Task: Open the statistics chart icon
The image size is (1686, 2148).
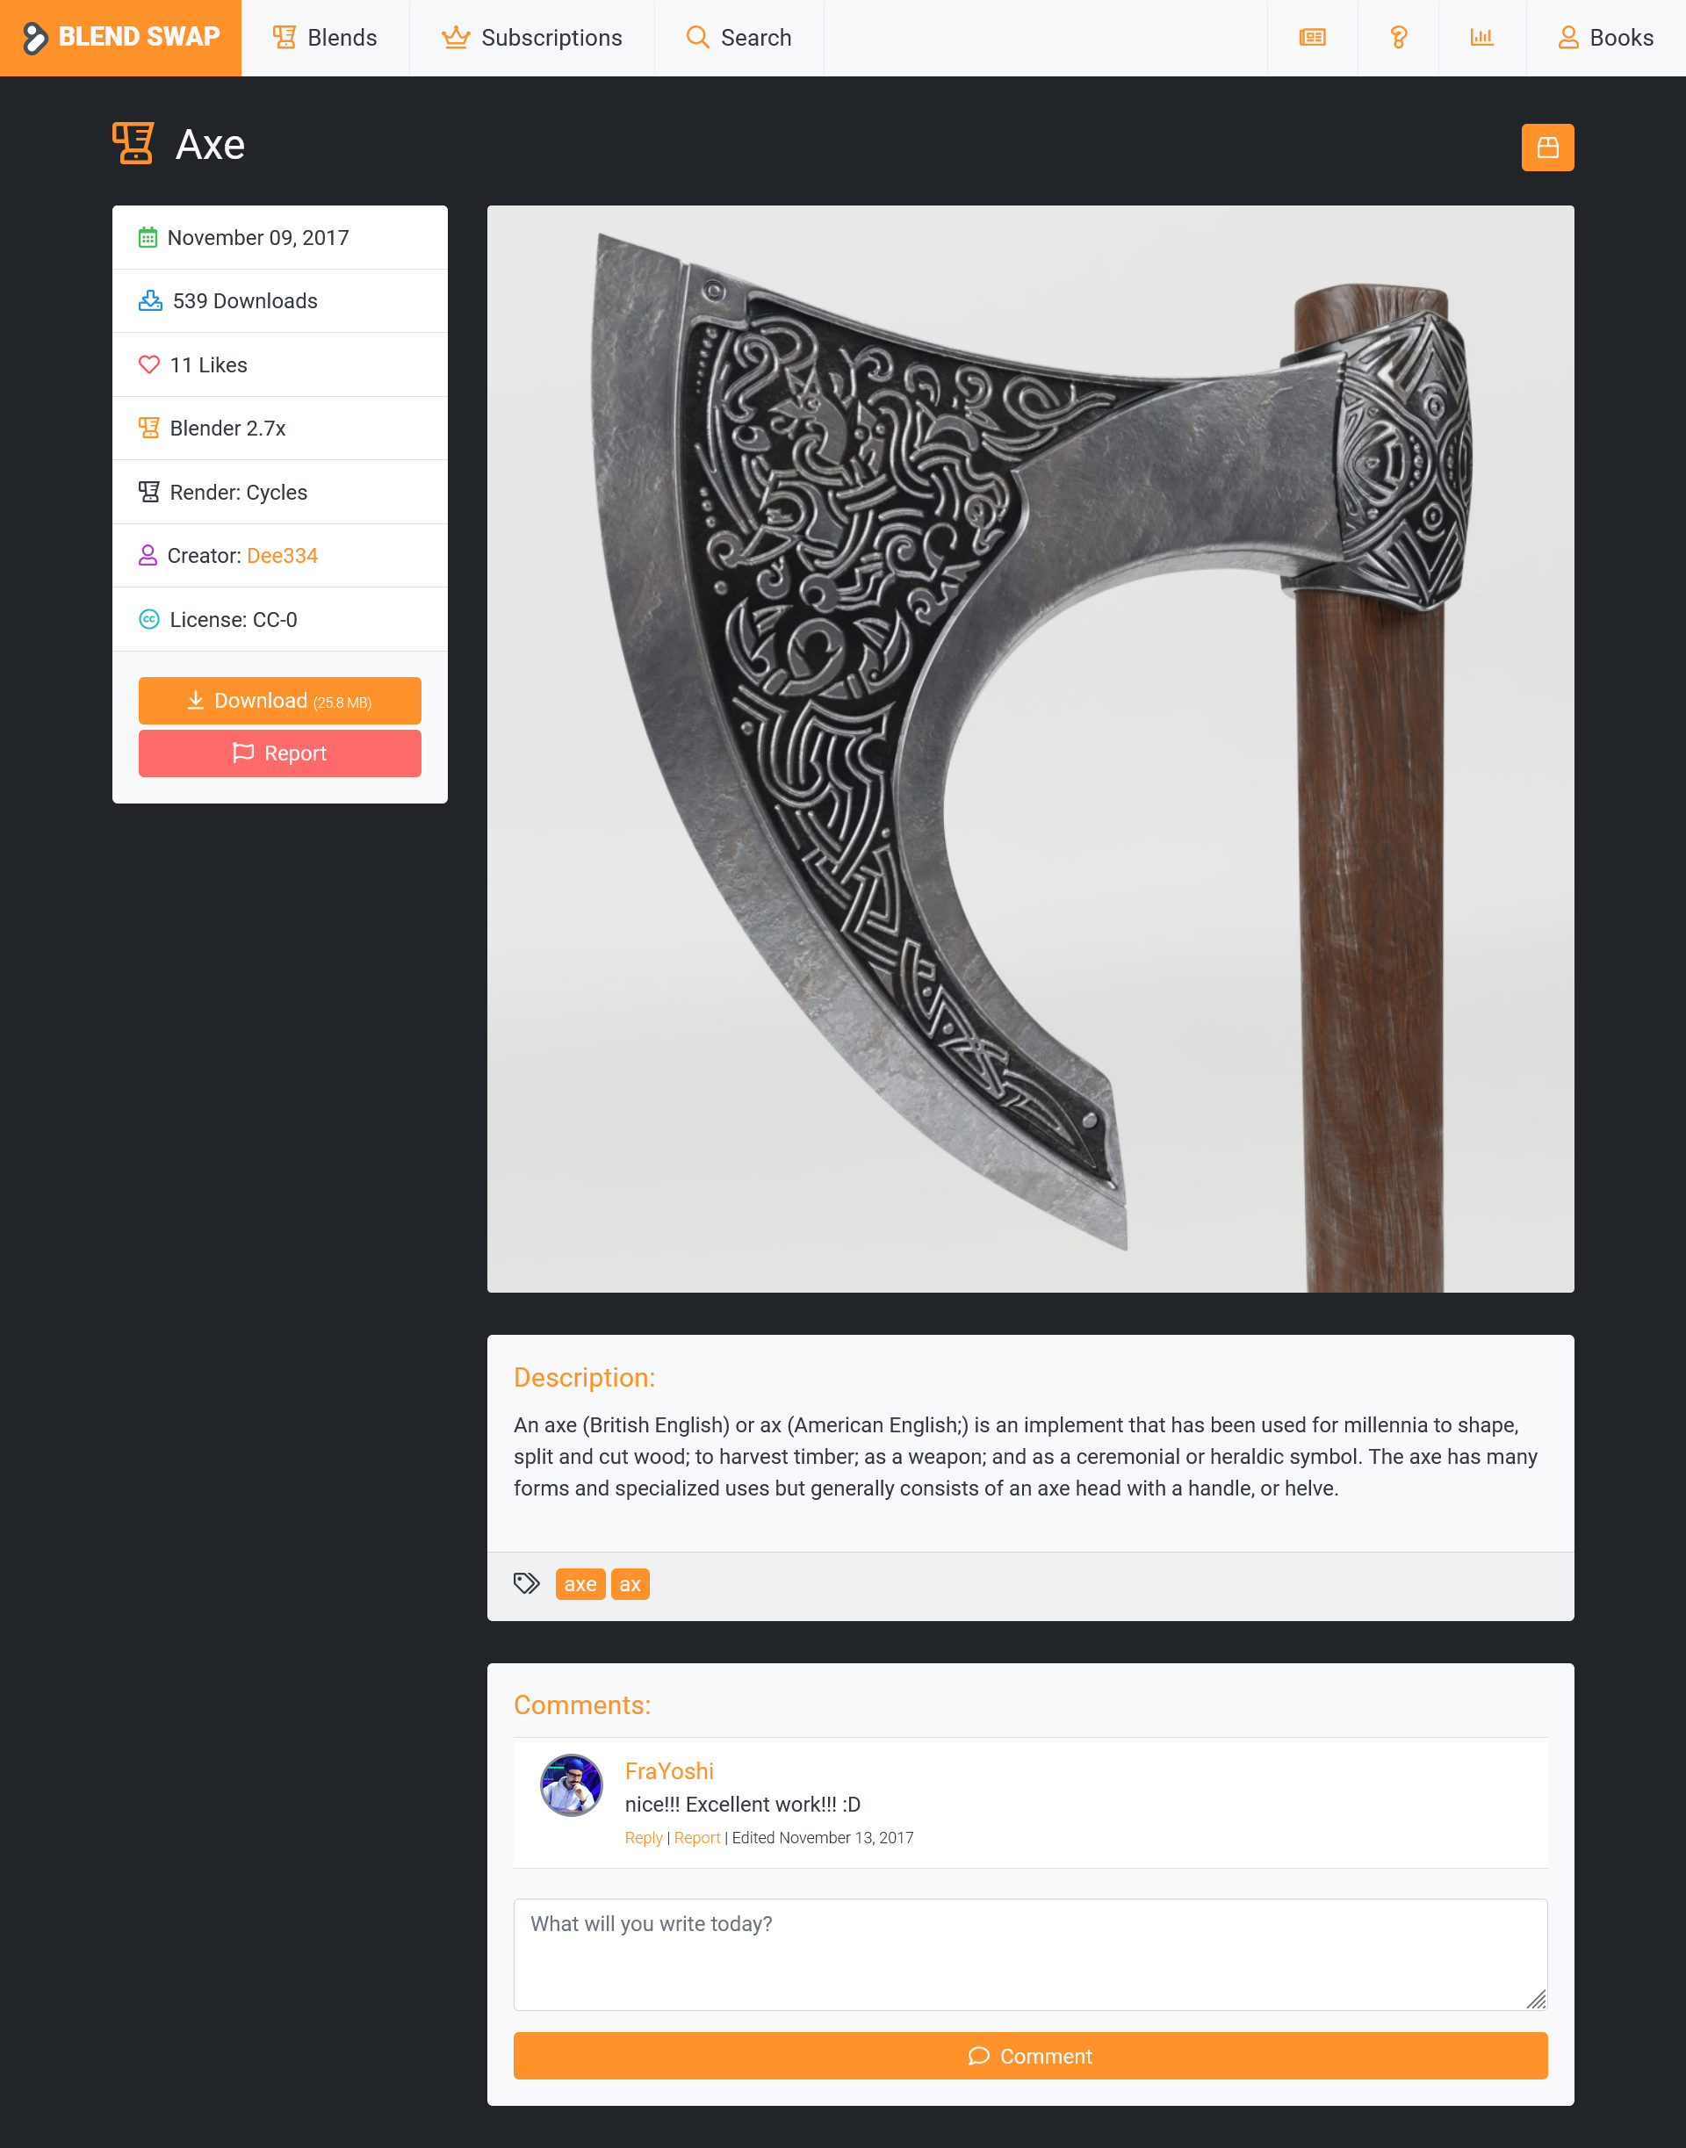Action: 1481,38
